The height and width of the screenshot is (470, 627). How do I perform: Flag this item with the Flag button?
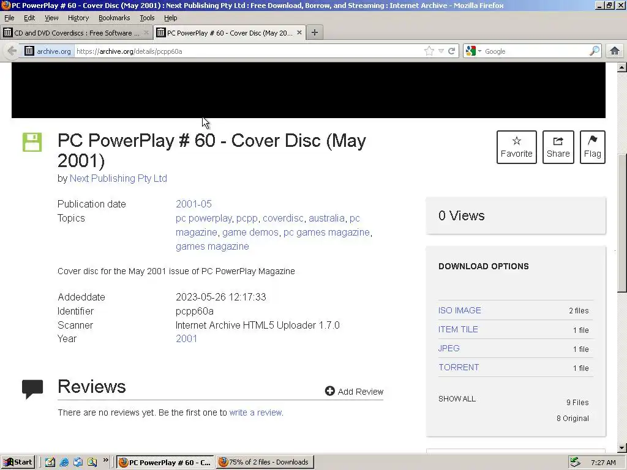[x=592, y=147]
